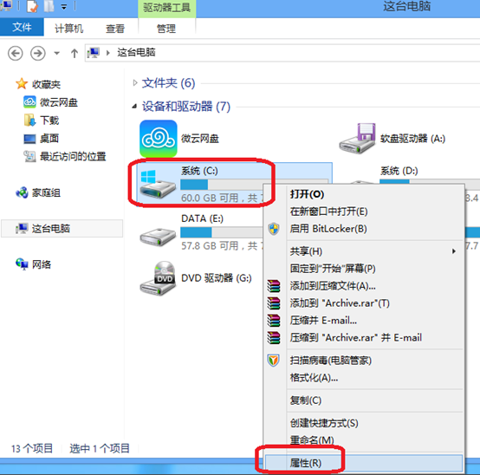Click the 共享(H) submenu arrow
The height and width of the screenshot is (475, 480).
click(x=454, y=251)
